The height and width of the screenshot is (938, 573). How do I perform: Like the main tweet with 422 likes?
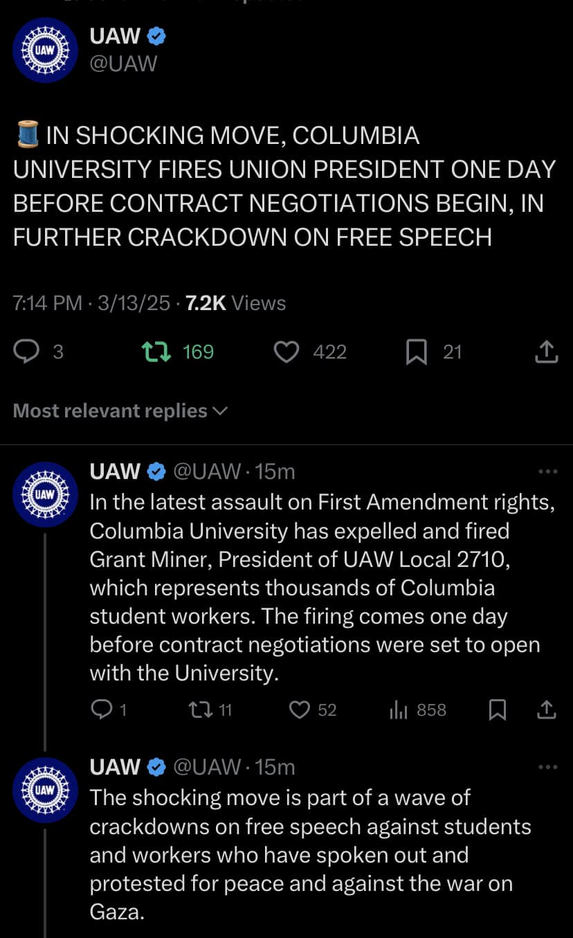286,352
